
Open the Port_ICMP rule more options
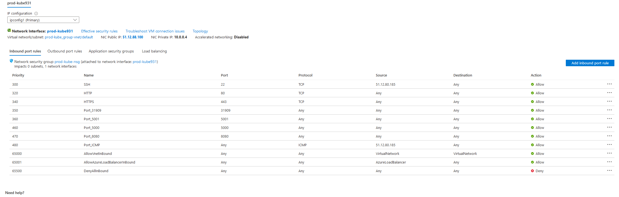click(609, 145)
